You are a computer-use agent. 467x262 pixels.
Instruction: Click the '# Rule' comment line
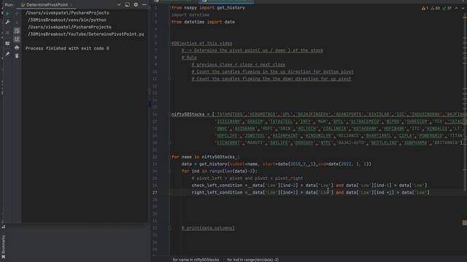[x=189, y=57]
